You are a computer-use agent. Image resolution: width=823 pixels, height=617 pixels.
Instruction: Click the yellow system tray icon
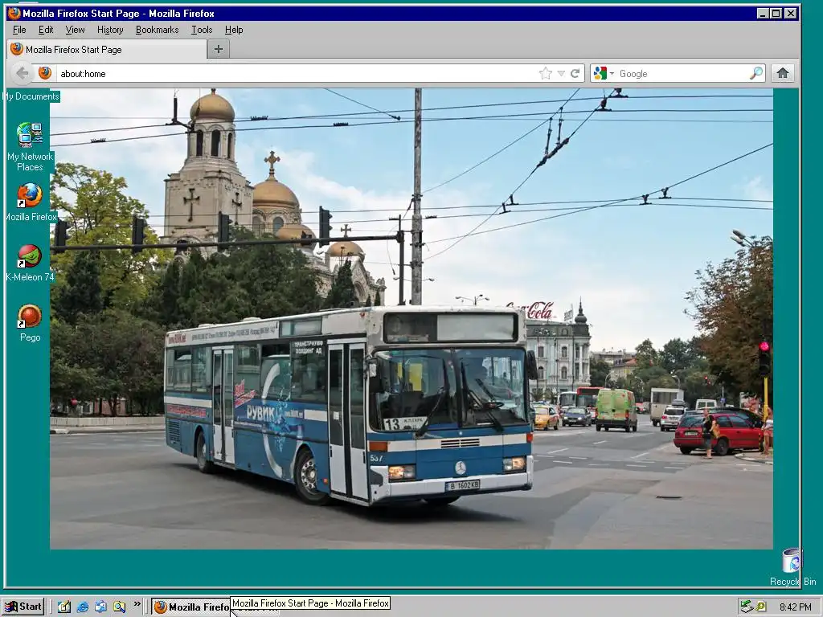[x=760, y=607]
